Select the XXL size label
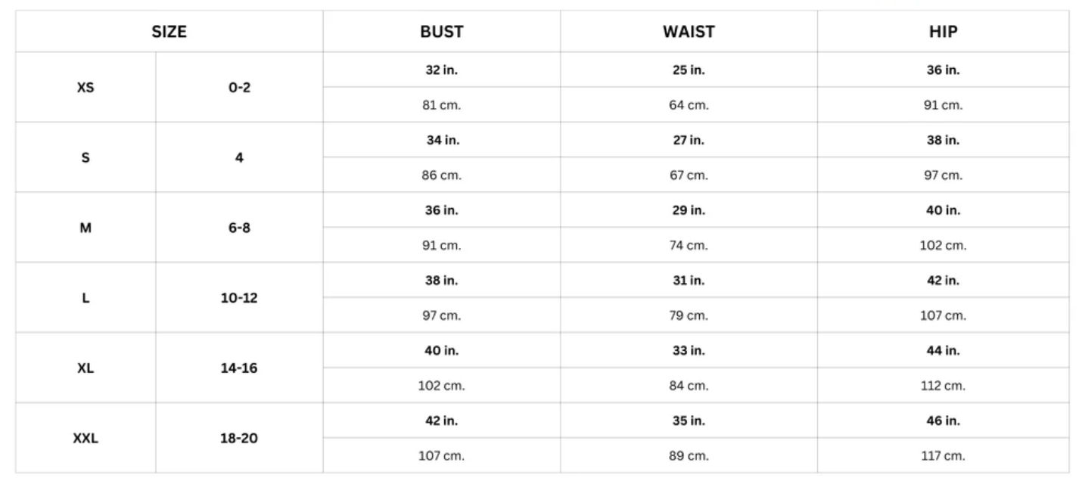Screen dimensions: 1082x478 86,438
